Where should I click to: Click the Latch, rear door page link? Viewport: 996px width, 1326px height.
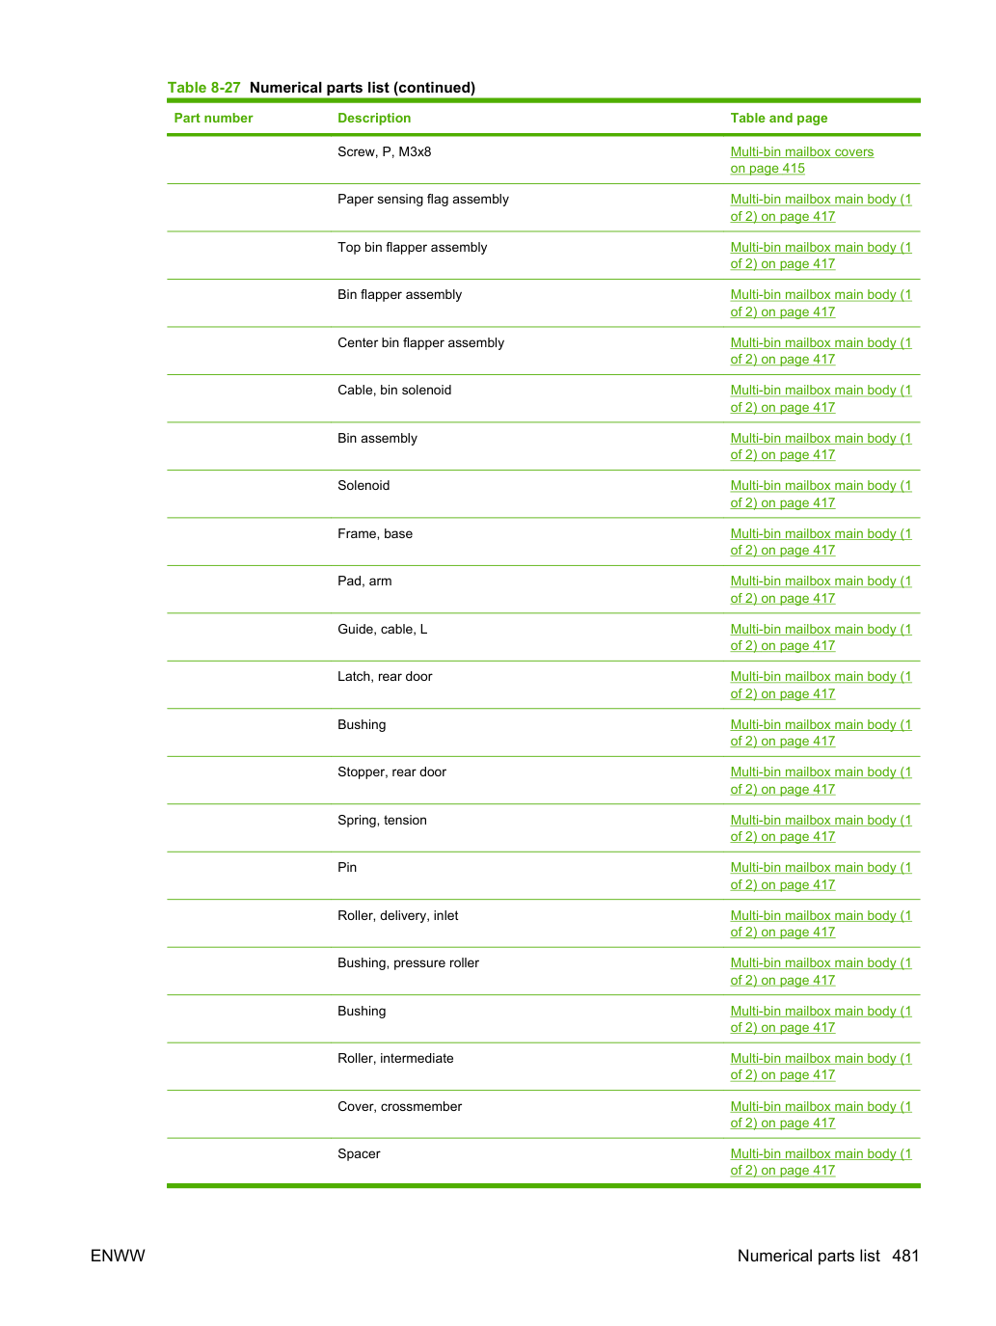click(821, 686)
